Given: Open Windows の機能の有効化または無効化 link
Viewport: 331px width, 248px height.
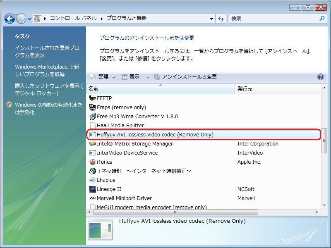Looking at the screenshot, I should pyautogui.click(x=48, y=108).
